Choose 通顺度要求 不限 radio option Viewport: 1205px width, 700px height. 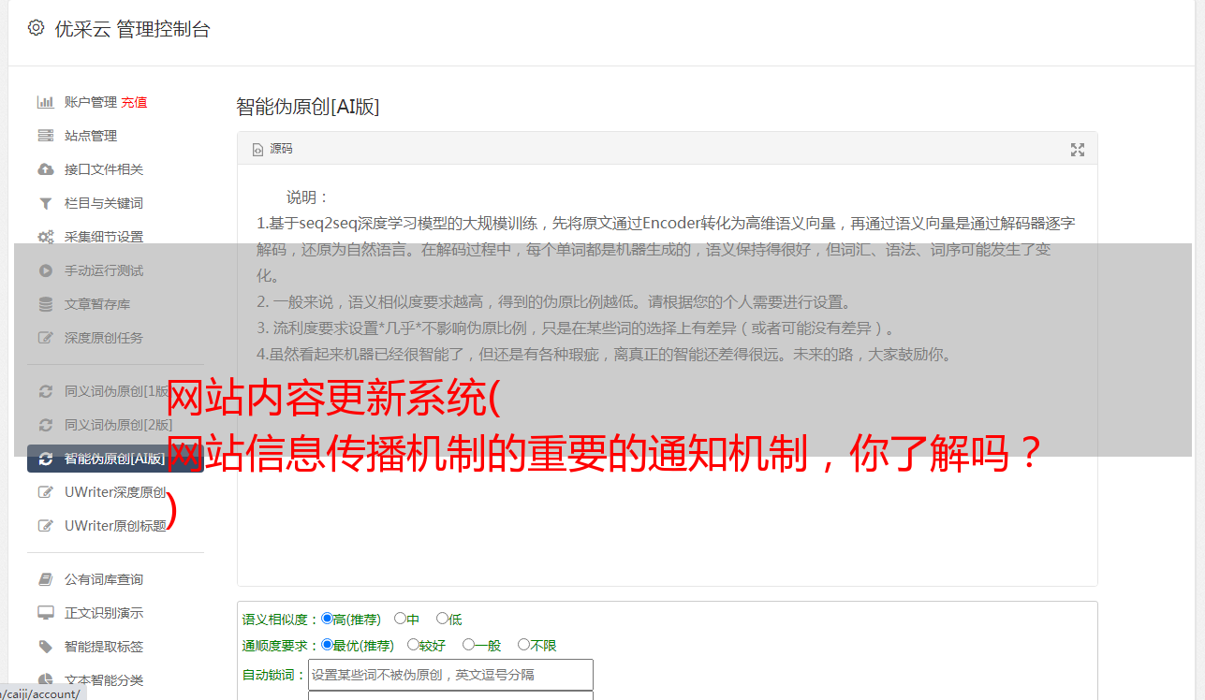[523, 645]
